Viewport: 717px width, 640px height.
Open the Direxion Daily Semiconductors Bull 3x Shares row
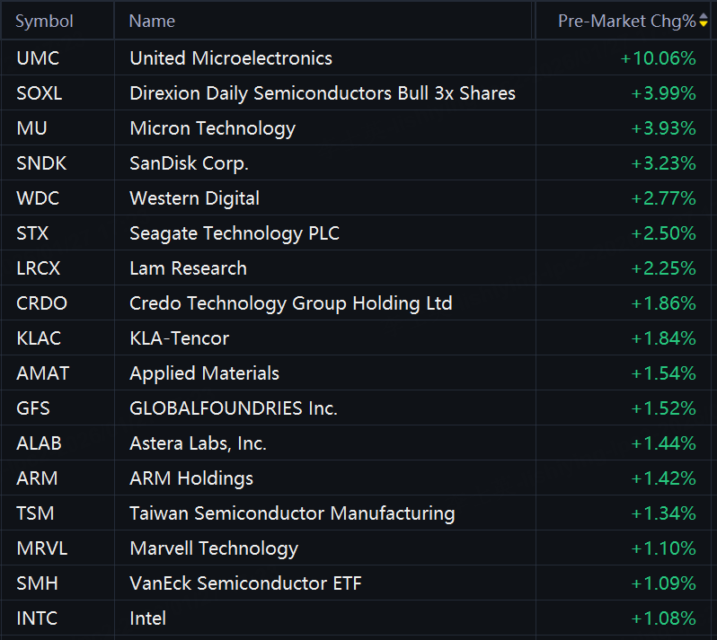[323, 93]
